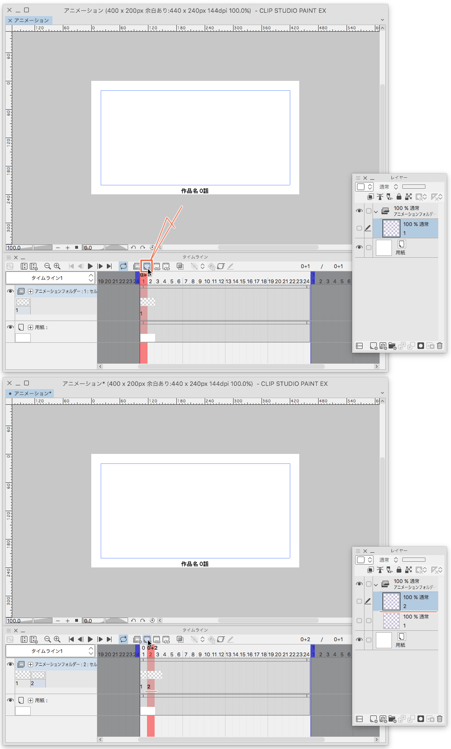Image resolution: width=451 pixels, height=749 pixels.
Task: Jump to last frame in lower timeline
Action: 109,639
